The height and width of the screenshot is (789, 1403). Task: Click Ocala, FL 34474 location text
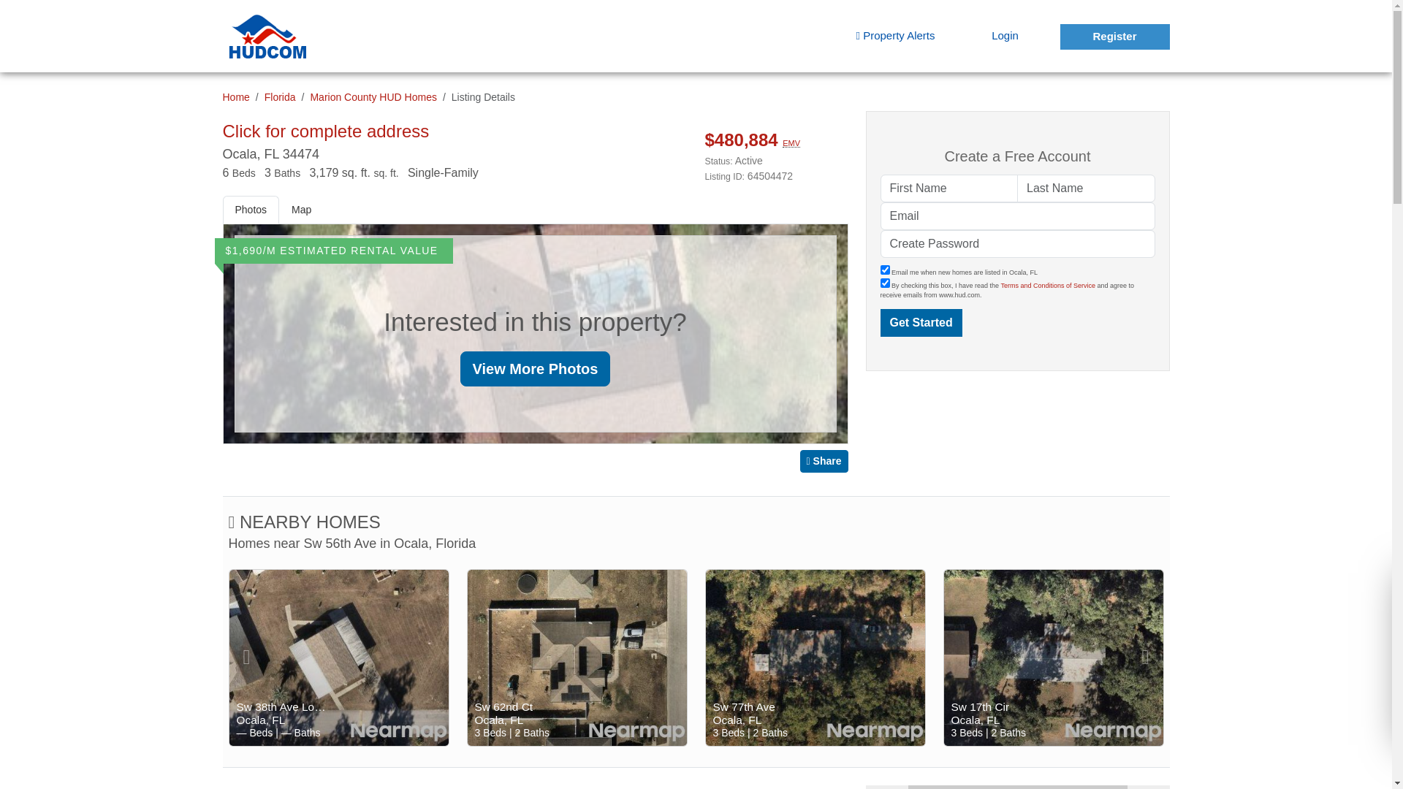tap(270, 154)
